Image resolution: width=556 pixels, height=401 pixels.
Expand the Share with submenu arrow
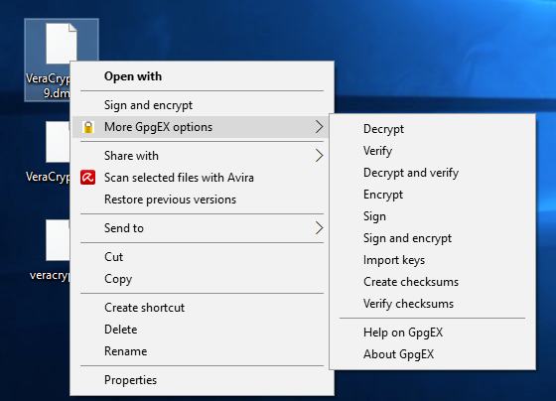pos(319,156)
